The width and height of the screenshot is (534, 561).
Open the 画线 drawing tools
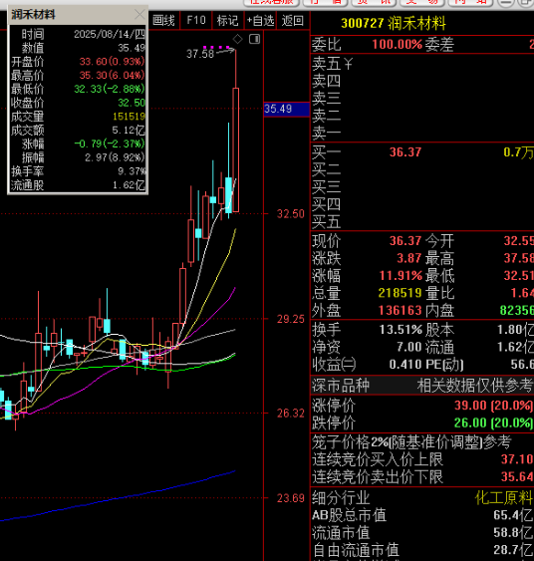click(163, 20)
